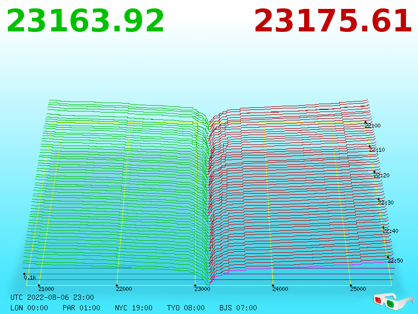Click the 22:10 time axis marker
This screenshot has width=418, height=314.
coord(377,150)
